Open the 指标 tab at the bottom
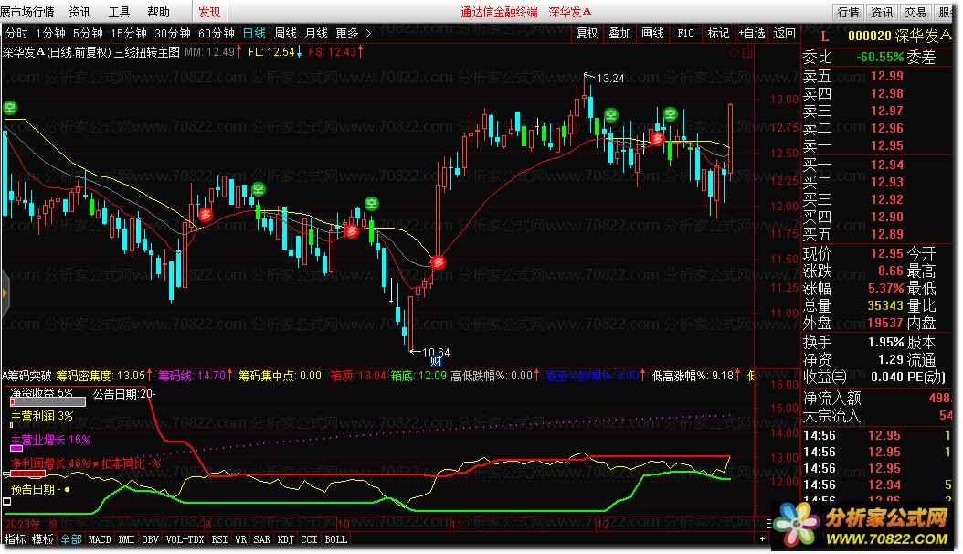The width and height of the screenshot is (963, 554). point(16,539)
